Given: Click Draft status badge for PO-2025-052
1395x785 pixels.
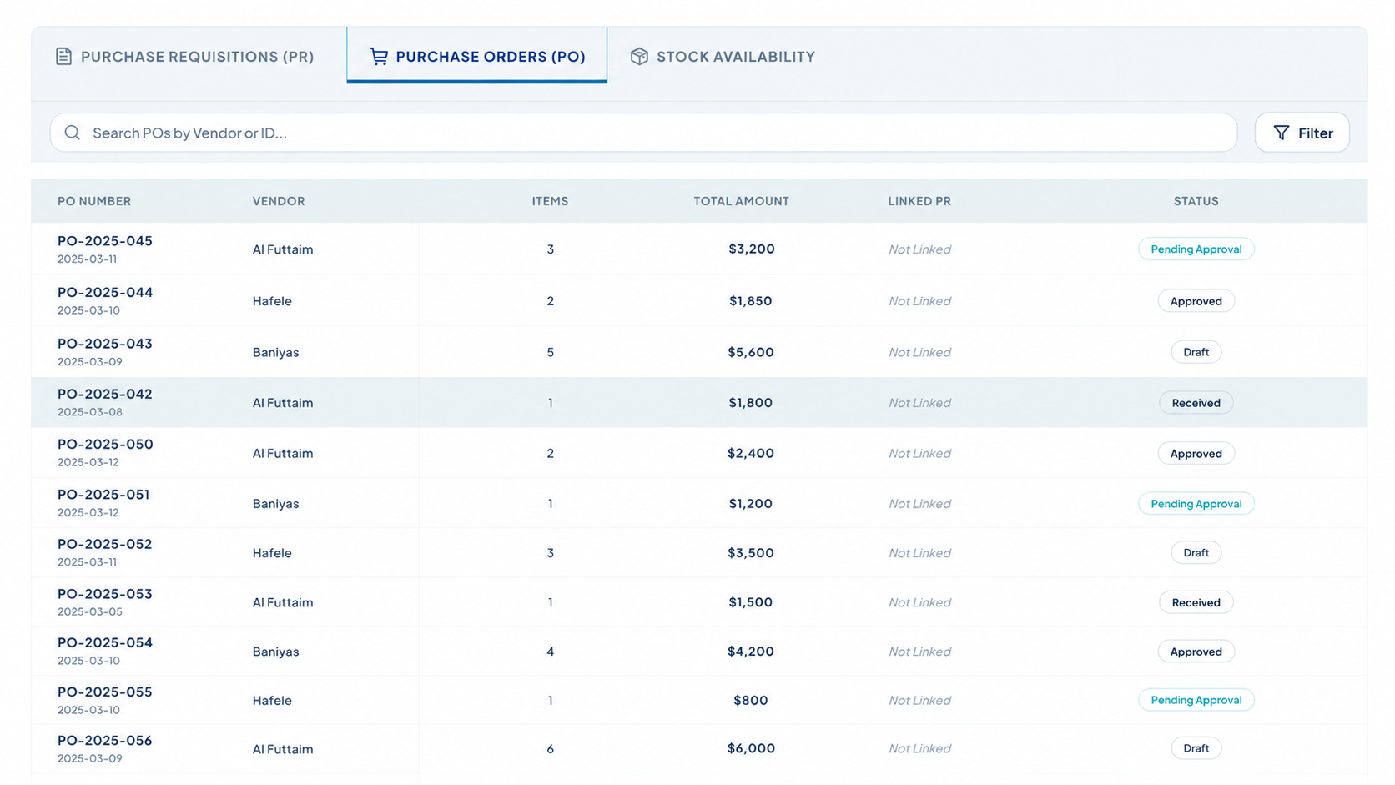Looking at the screenshot, I should click(1196, 553).
